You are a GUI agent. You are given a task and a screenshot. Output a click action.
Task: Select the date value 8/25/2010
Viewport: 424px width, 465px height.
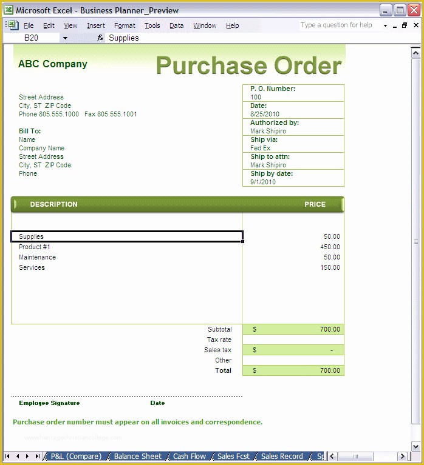click(265, 114)
